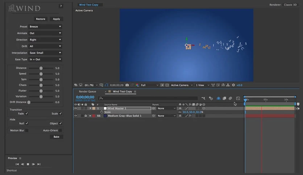Hide the Wind Master 1 layer eye
The image size is (303, 175).
coord(75,108)
